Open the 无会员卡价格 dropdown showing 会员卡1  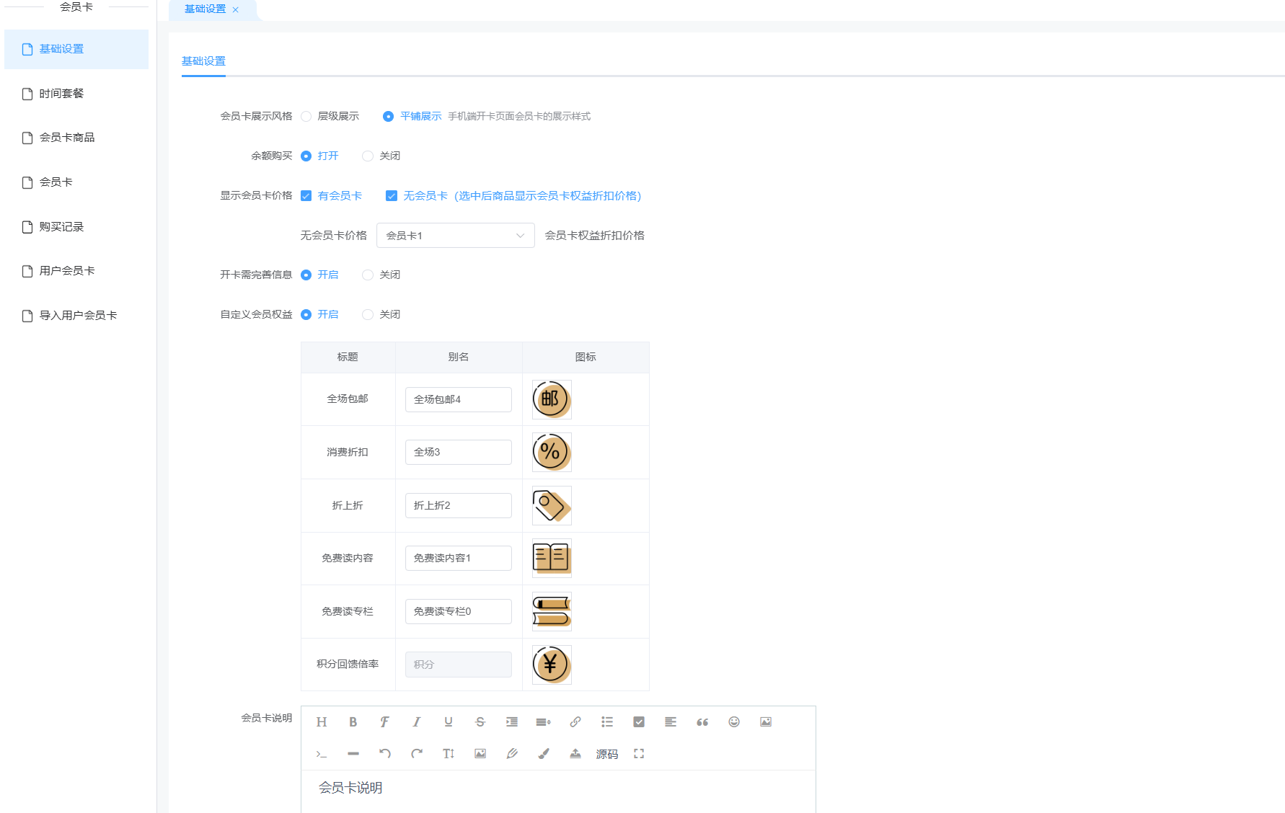click(x=456, y=236)
